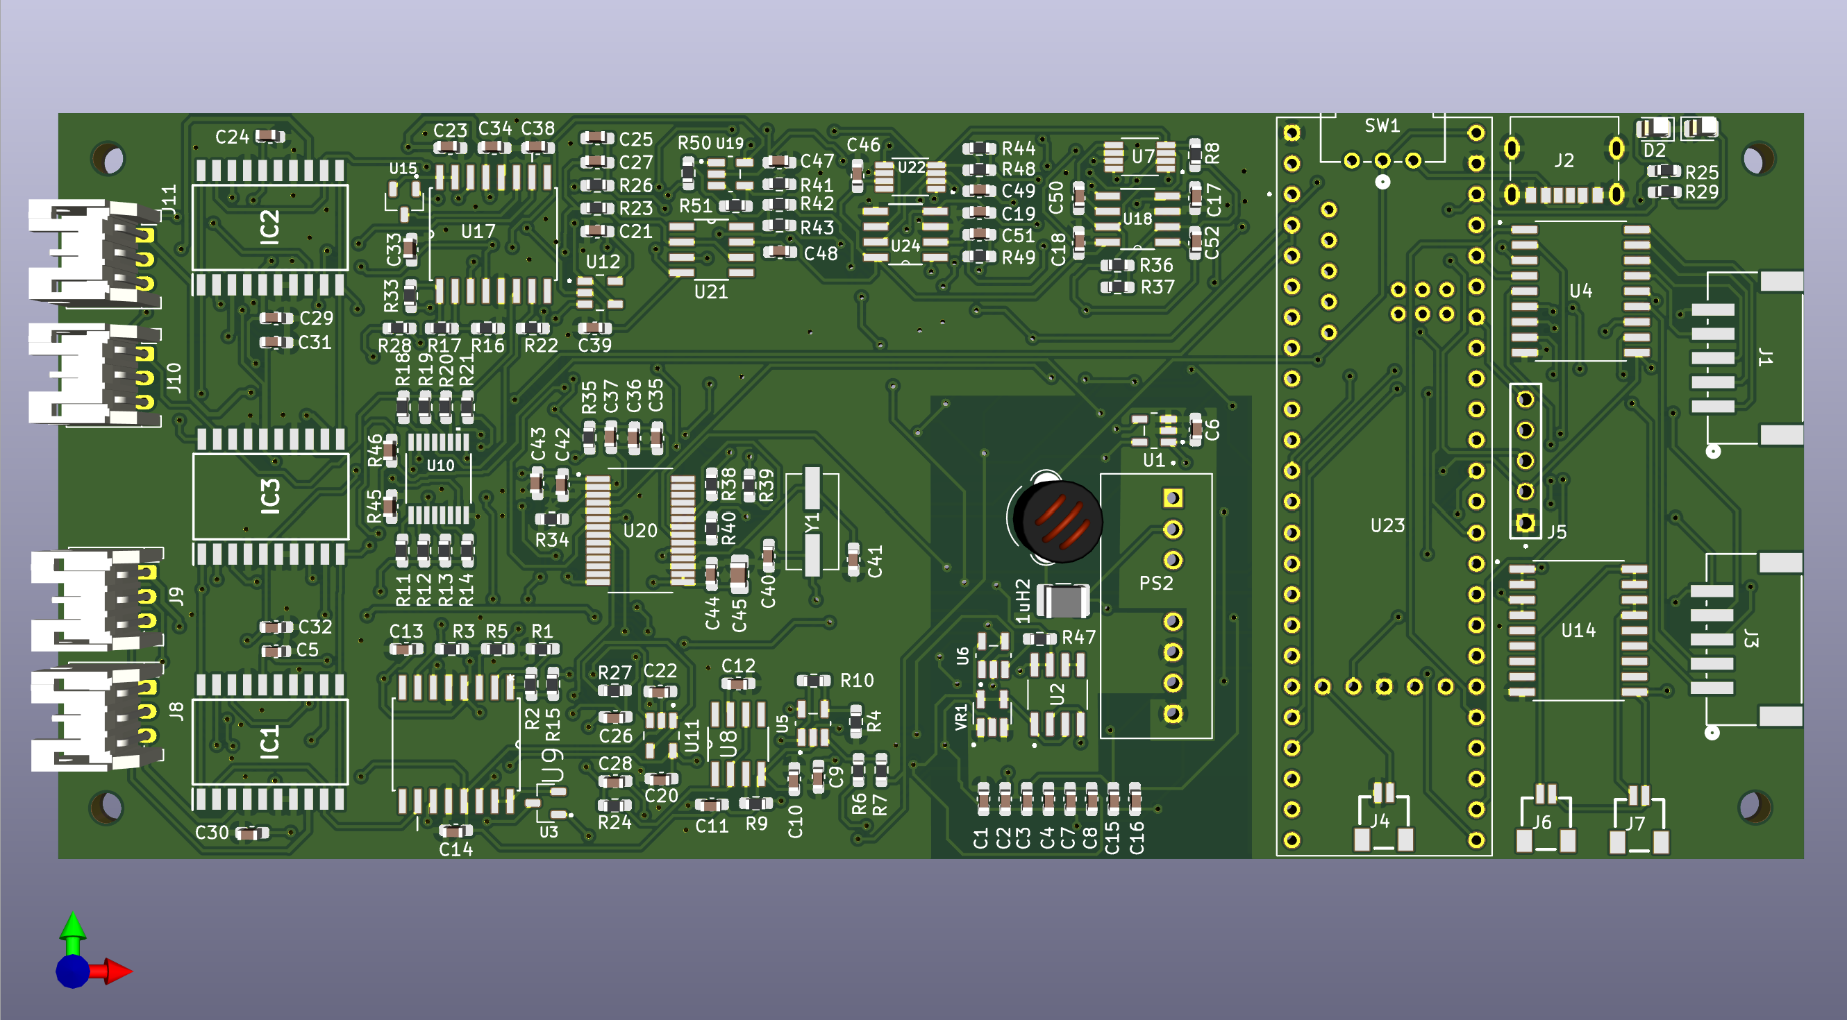Click the R10 resistor label
This screenshot has height=1020, width=1847.
(857, 681)
